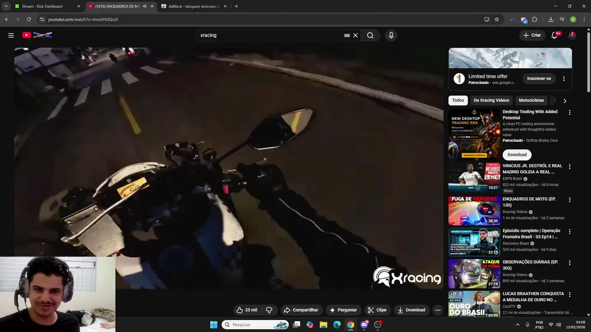Switch to the AdBlock browser tab
Viewport: 591px width, 332px height.
194,6
